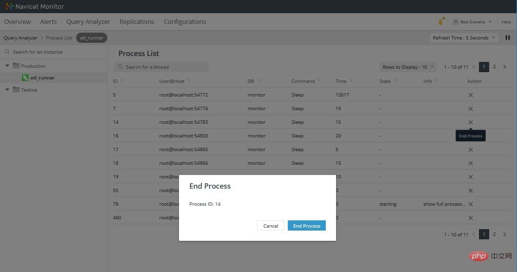Go to page 2 in top pagination
The width and height of the screenshot is (517, 272).
(x=494, y=67)
